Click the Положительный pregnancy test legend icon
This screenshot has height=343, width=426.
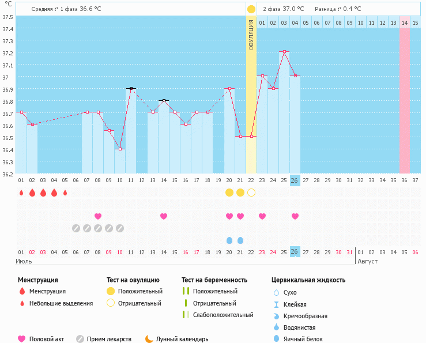pos(186,291)
